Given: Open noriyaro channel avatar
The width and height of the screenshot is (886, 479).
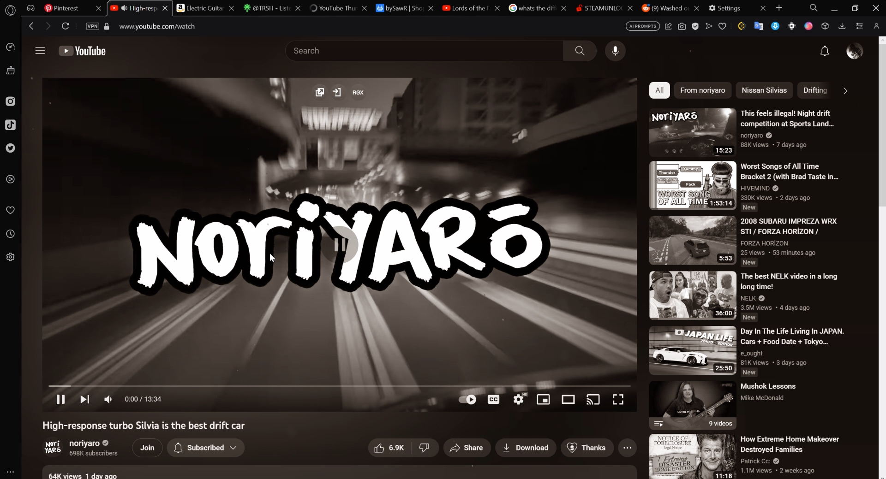Looking at the screenshot, I should coord(52,447).
